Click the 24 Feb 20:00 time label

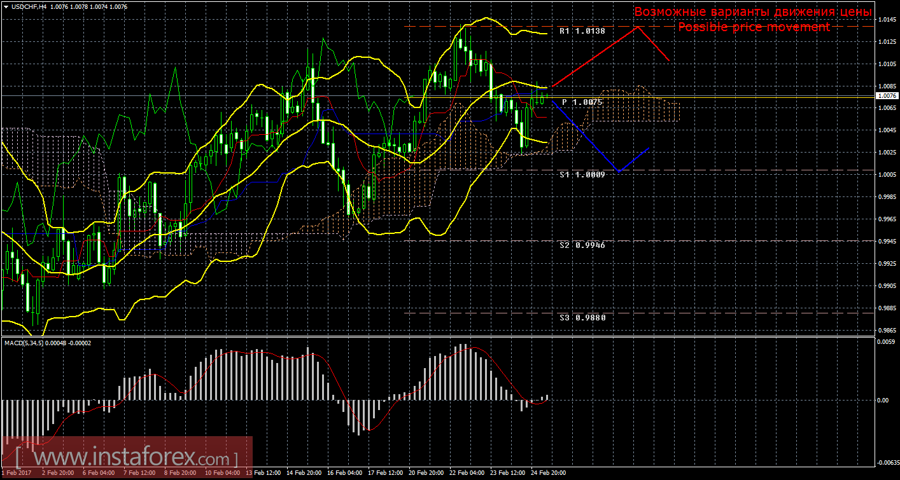pyautogui.click(x=548, y=473)
